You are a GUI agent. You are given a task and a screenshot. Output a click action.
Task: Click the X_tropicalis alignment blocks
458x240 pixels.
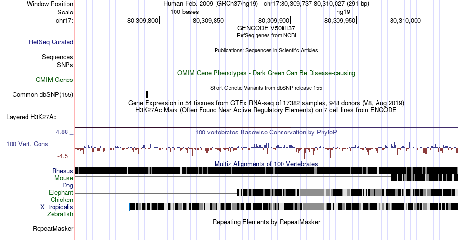(x=293, y=207)
